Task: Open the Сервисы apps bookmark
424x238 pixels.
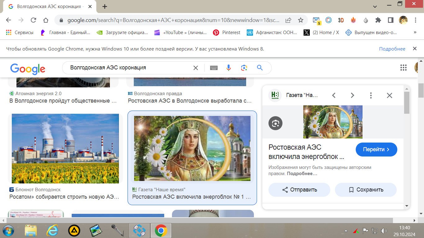Action: pyautogui.click(x=20, y=32)
